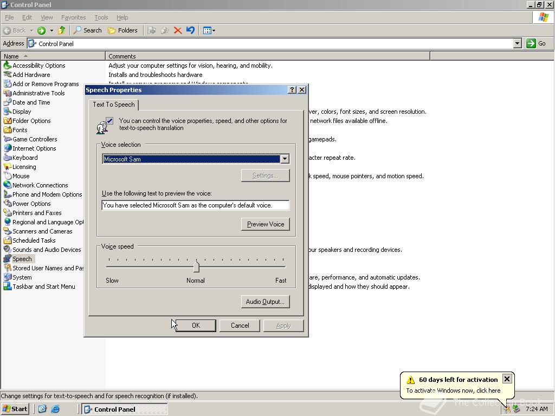This screenshot has height=416, width=555.
Task: Select the Power Options icon
Action: (x=8, y=204)
